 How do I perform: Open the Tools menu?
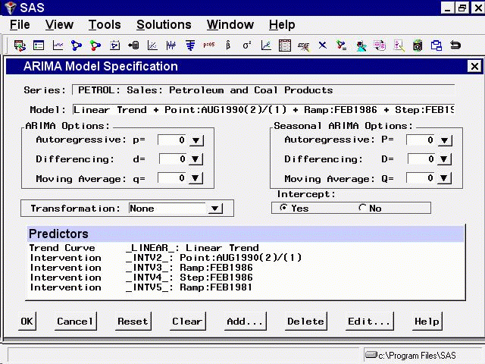(105, 25)
